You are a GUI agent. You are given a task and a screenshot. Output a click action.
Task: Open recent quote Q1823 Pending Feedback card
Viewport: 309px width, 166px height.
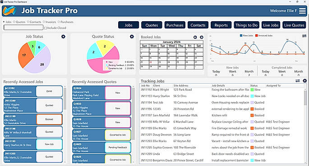[x=101, y=148]
